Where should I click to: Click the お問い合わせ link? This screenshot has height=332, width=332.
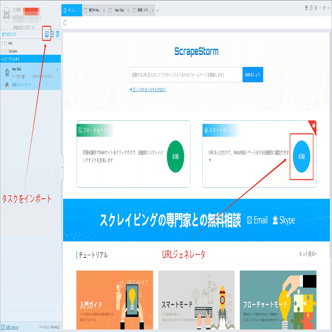click(x=12, y=327)
